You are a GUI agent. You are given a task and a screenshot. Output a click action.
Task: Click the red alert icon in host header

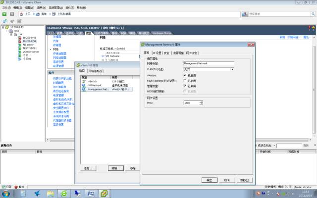tap(310, 28)
